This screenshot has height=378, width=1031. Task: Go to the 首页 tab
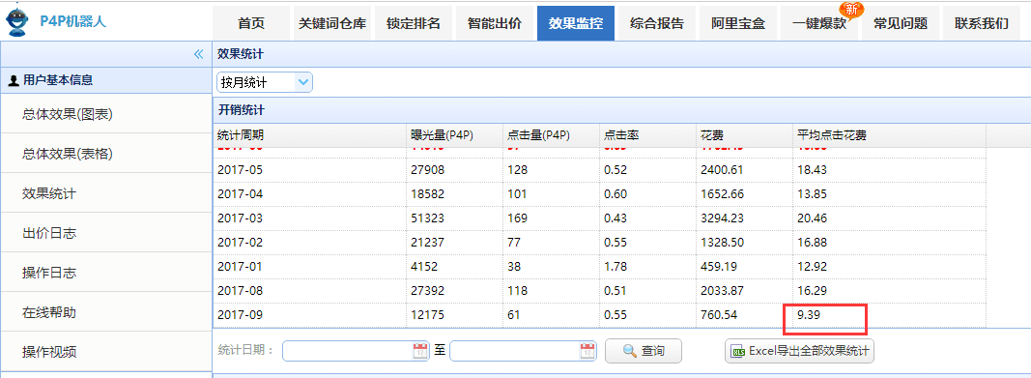(251, 23)
